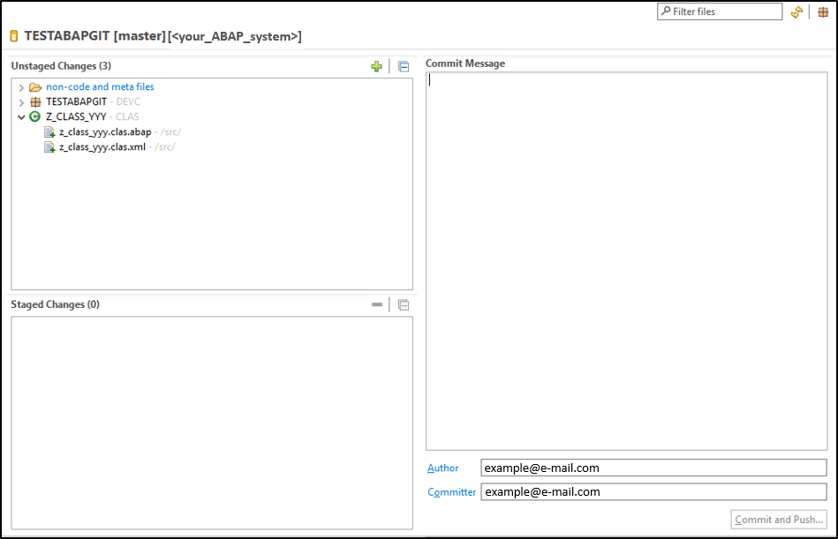
Task: Click the Author email input field
Action: click(x=653, y=468)
